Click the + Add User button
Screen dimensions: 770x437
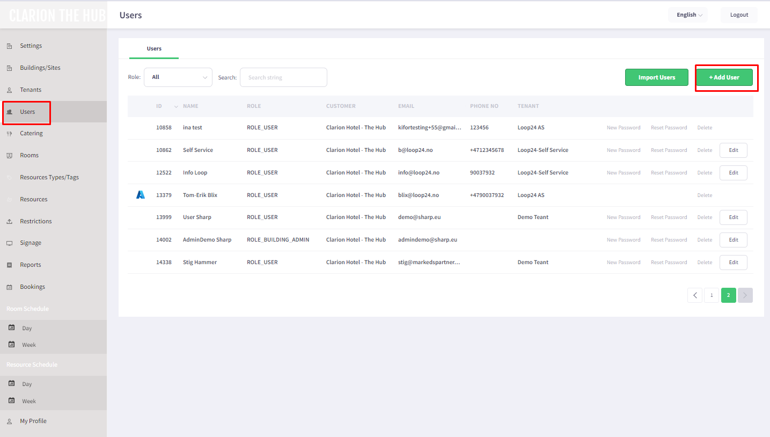pos(724,77)
